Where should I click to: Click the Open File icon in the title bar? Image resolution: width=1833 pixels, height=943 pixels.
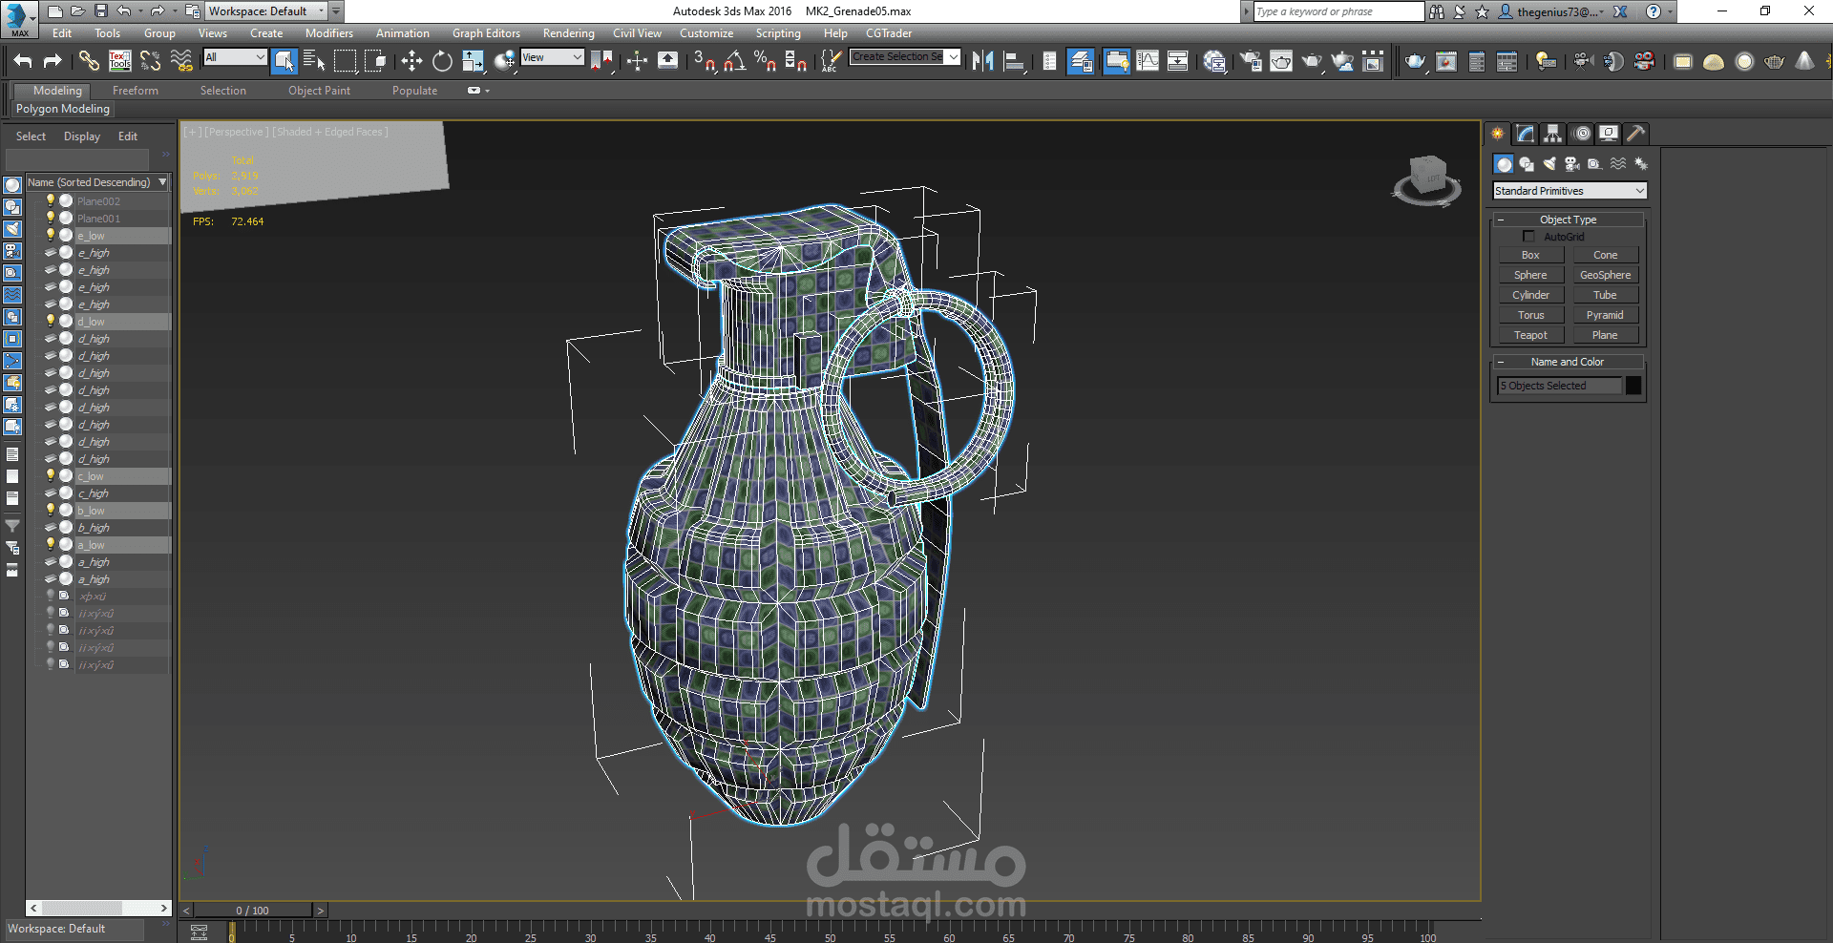[78, 11]
